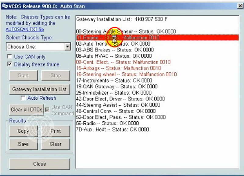Click the Choose One chassis combo box
The image size is (244, 176).
(x=38, y=47)
